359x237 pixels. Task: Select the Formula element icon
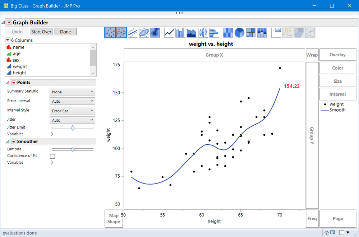pos(287,32)
